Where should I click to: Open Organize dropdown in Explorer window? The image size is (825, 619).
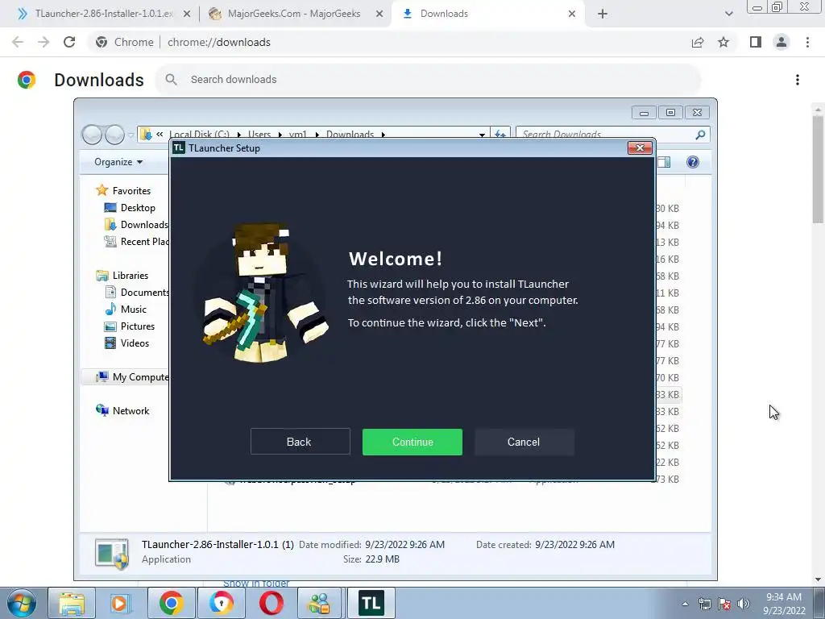(x=118, y=162)
